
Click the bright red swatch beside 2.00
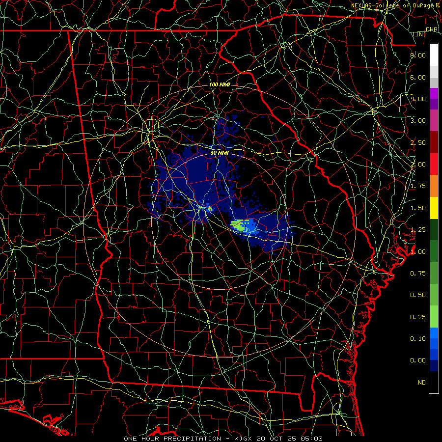coord(434,164)
